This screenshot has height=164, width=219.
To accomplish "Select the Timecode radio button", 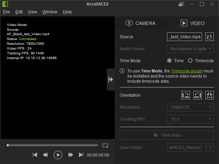I will point(190,61).
